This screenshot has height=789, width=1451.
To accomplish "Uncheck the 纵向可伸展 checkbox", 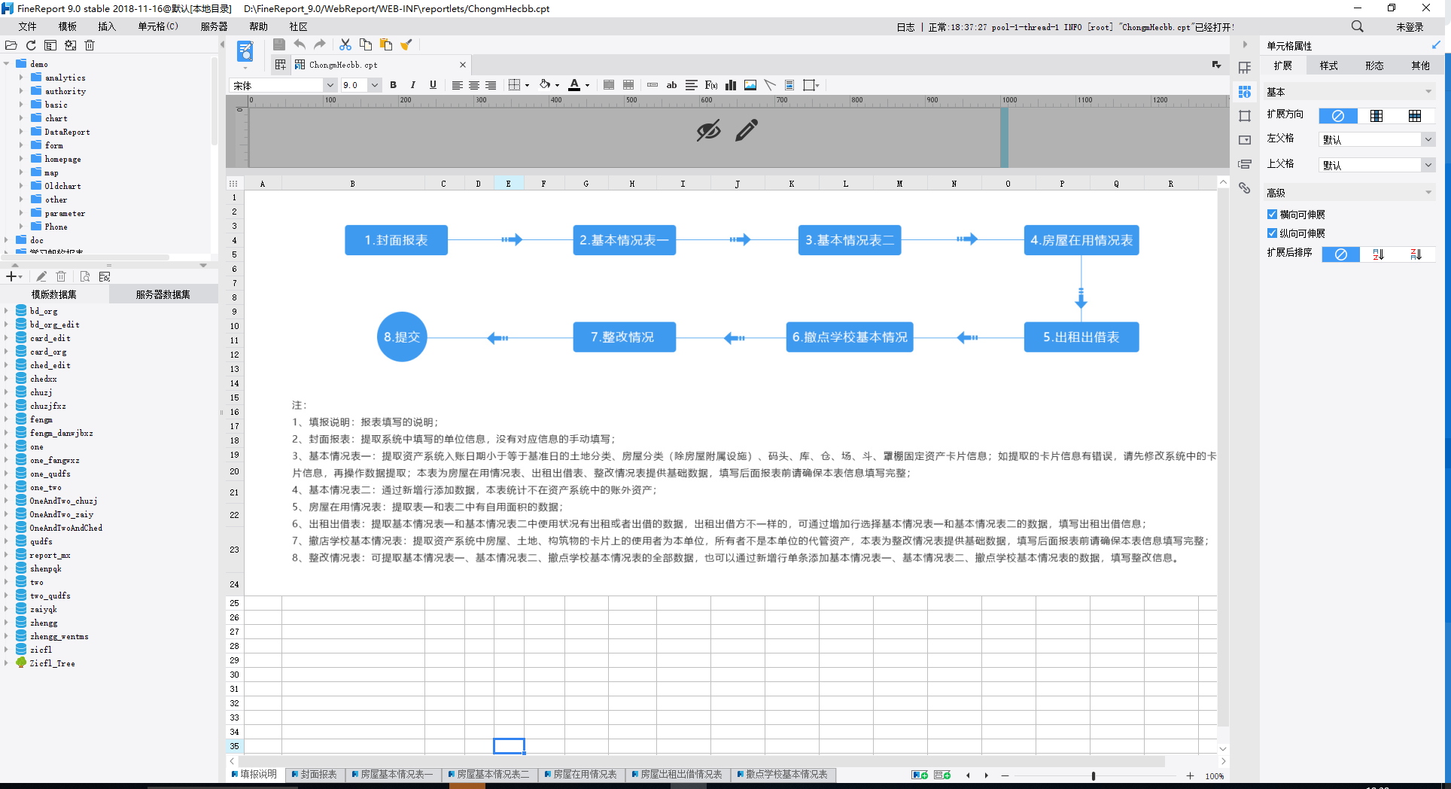I will 1272,233.
